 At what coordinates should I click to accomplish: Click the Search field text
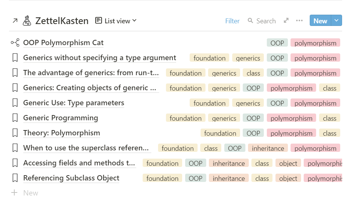click(x=266, y=21)
